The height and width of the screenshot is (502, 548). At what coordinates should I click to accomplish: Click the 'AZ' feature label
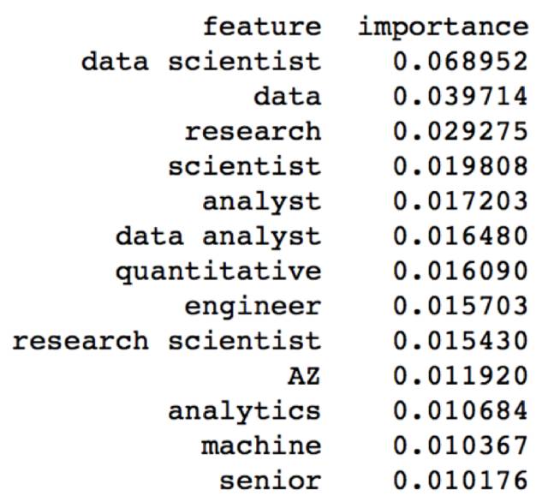[304, 377]
